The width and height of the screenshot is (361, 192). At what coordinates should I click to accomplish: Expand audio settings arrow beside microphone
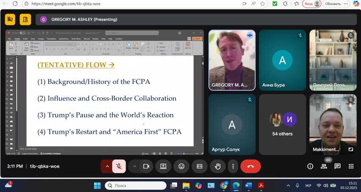107,166
